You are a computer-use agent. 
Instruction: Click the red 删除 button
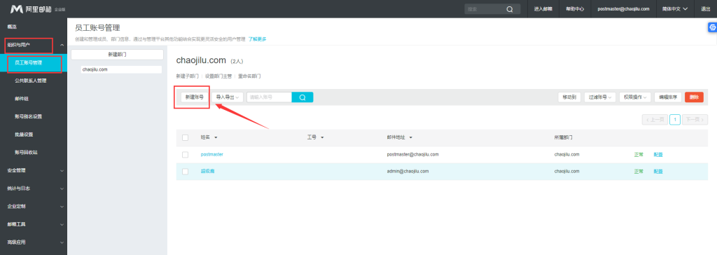pos(694,97)
